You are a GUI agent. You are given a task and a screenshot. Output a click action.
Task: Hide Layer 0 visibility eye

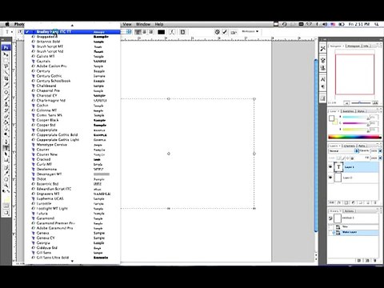click(330, 178)
